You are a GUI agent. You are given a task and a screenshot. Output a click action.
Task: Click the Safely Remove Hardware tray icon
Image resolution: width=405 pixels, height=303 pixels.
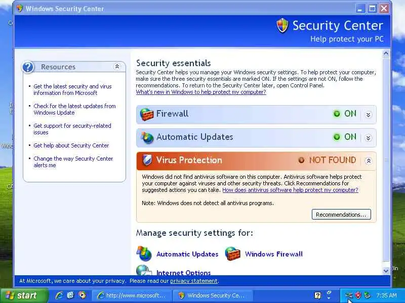367,295
